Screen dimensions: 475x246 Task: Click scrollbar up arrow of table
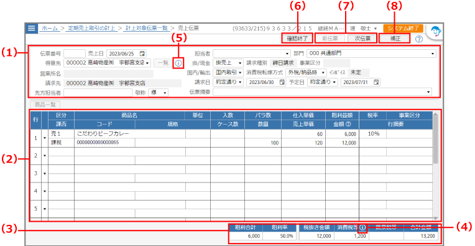tap(435, 115)
